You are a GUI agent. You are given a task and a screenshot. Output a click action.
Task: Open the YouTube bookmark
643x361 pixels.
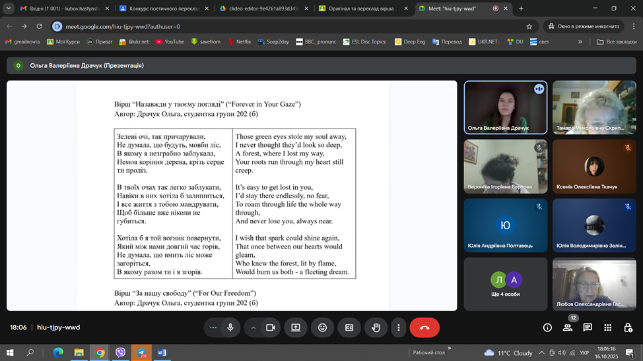click(x=170, y=42)
